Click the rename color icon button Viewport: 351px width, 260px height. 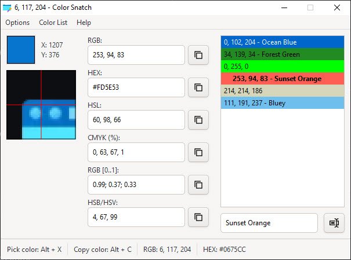point(334,223)
